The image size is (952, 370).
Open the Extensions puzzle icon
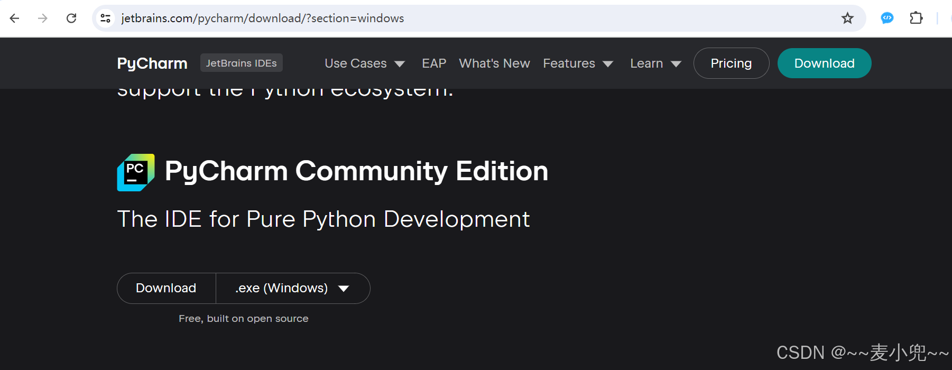(x=916, y=18)
